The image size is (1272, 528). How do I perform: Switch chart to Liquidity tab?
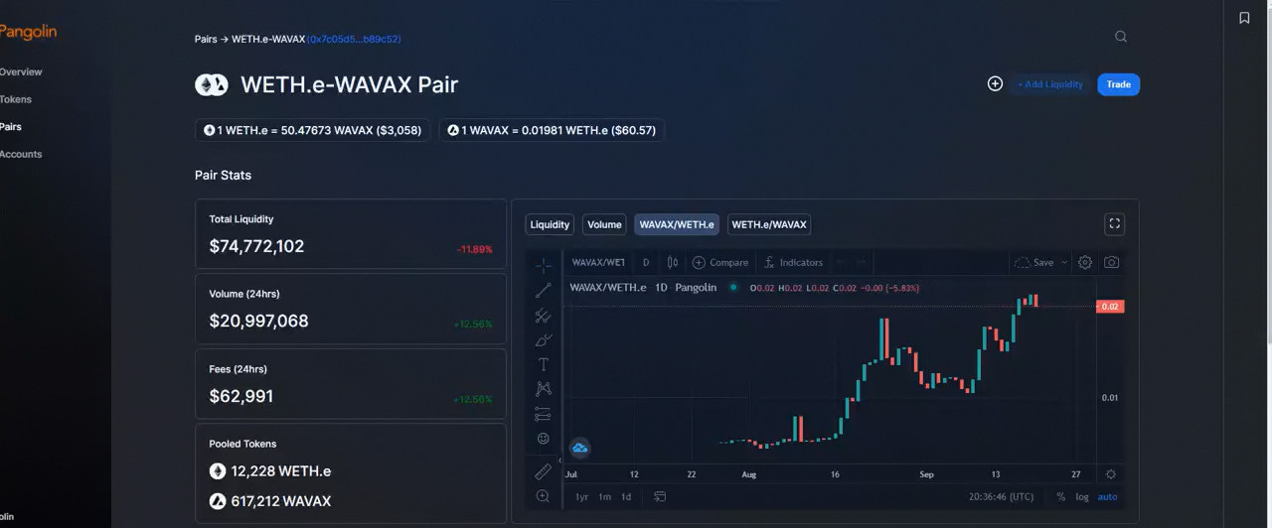pyautogui.click(x=550, y=224)
